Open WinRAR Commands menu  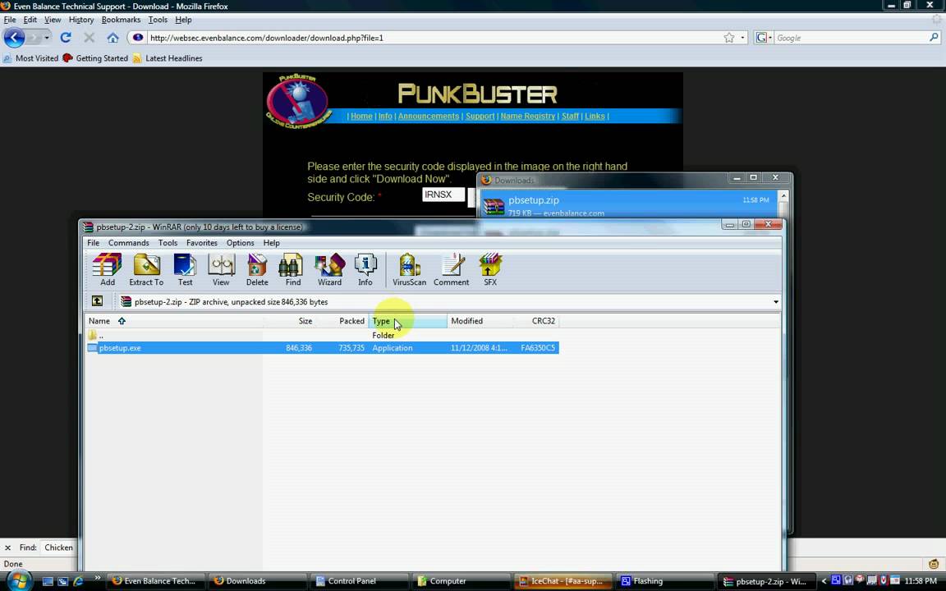pos(128,242)
